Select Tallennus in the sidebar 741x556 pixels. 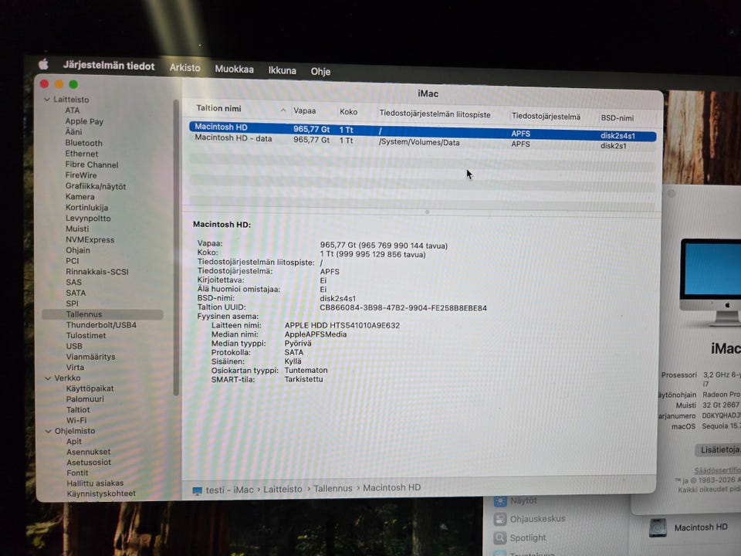coord(103,314)
